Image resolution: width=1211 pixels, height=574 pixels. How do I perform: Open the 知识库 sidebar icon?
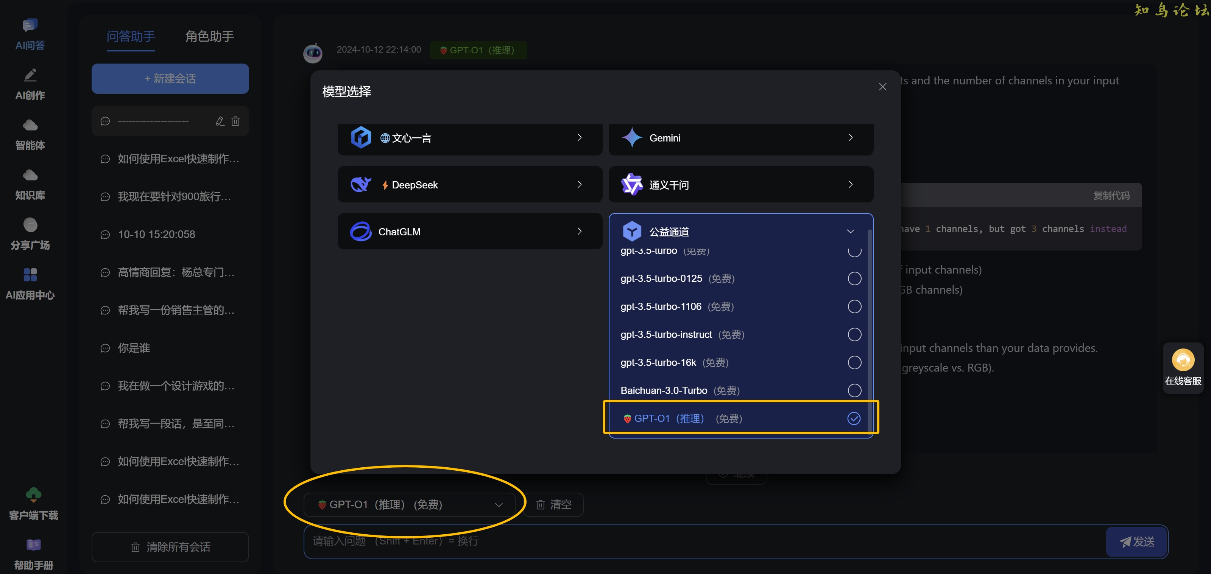coord(30,175)
